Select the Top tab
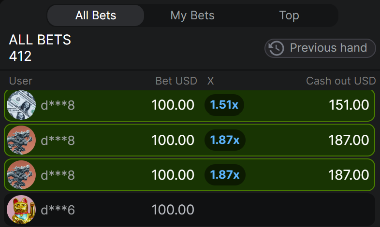 (289, 15)
